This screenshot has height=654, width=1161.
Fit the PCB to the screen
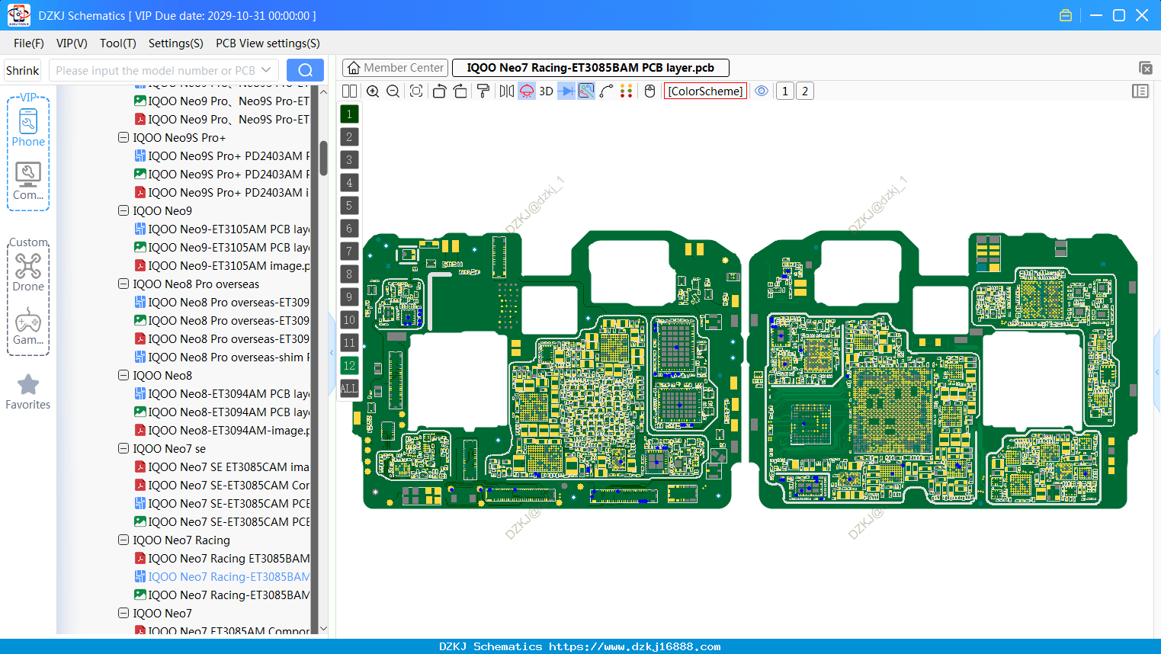coord(416,91)
